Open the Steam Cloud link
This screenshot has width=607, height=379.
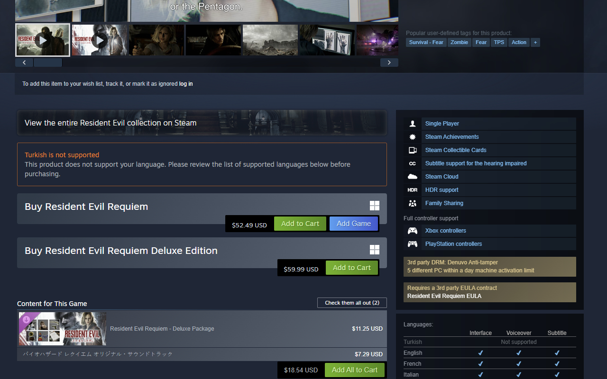click(441, 177)
